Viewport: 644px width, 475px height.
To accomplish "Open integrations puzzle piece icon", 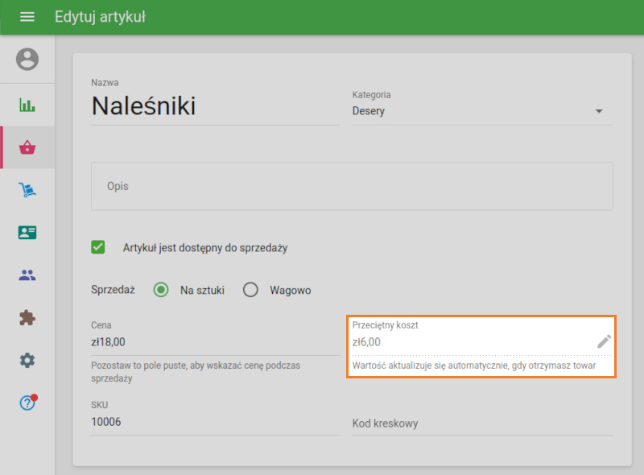I will click(27, 318).
